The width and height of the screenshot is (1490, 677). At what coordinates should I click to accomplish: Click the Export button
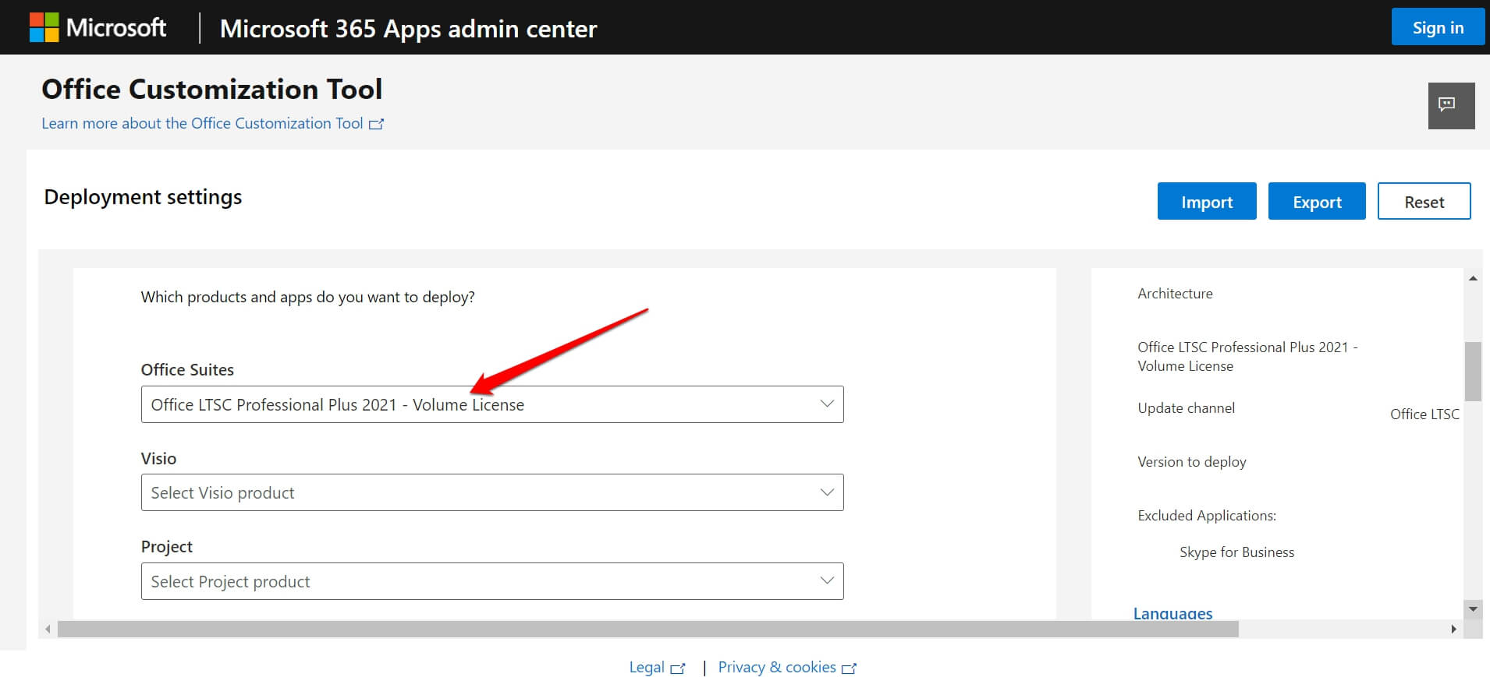1317,201
